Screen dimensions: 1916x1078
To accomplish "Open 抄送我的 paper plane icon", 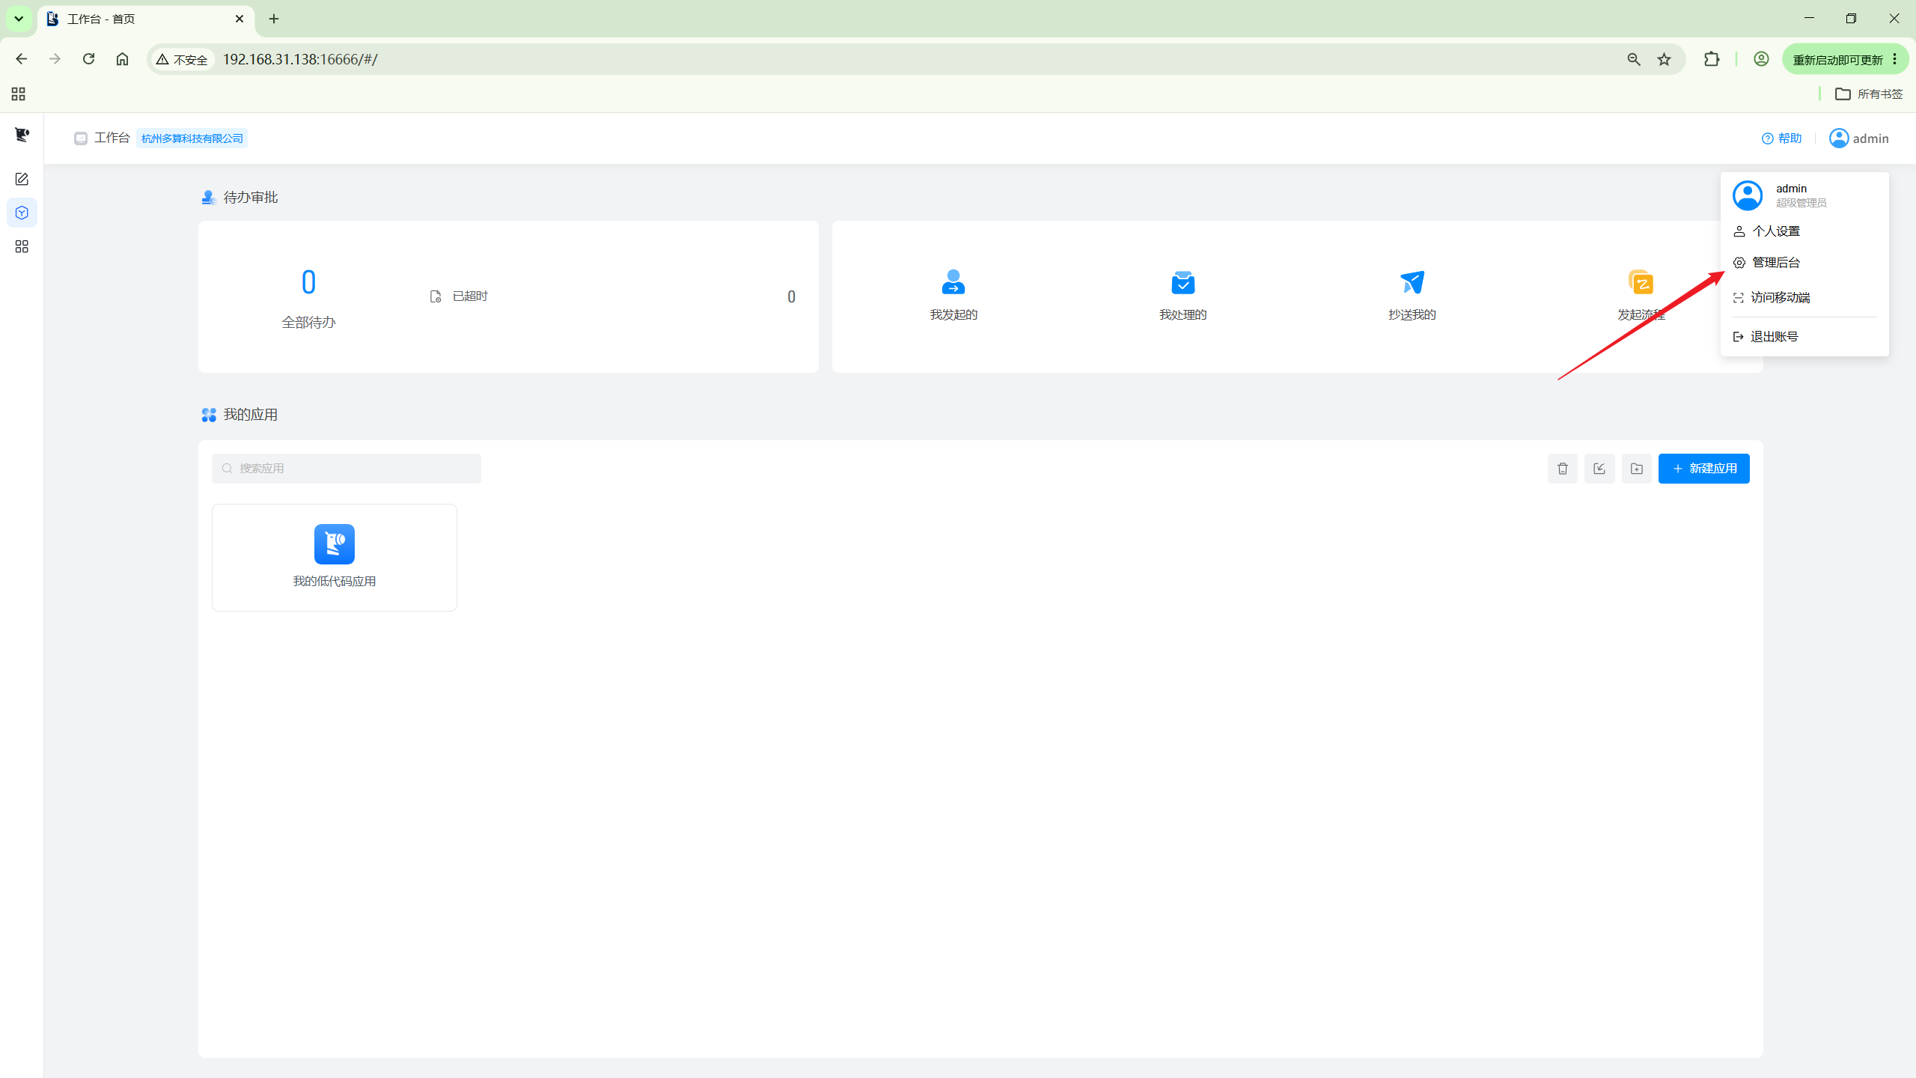I will coord(1412,282).
